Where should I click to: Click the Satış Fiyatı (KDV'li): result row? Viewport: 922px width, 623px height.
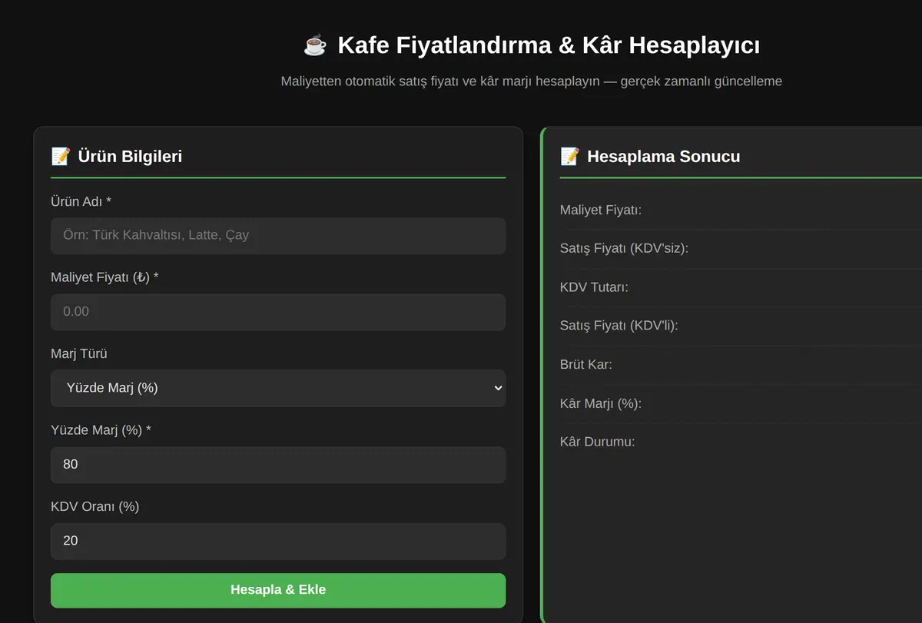click(741, 326)
